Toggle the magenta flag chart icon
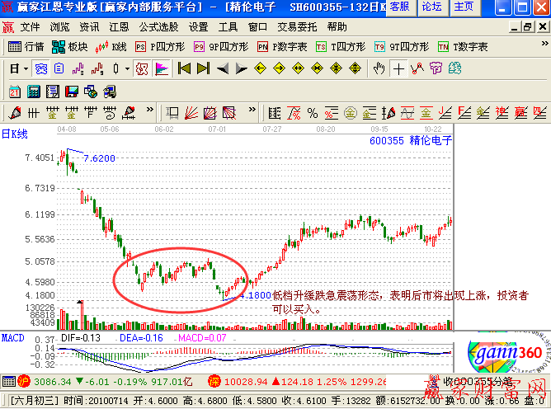Image resolution: width=551 pixels, height=409 pixels. [162, 68]
